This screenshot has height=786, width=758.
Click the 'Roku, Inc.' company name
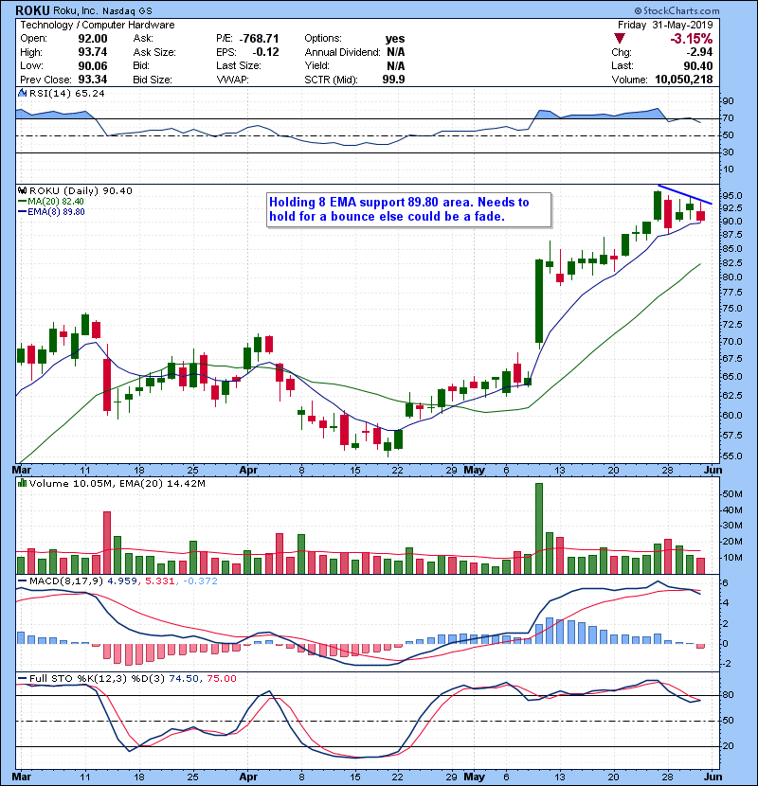(75, 11)
